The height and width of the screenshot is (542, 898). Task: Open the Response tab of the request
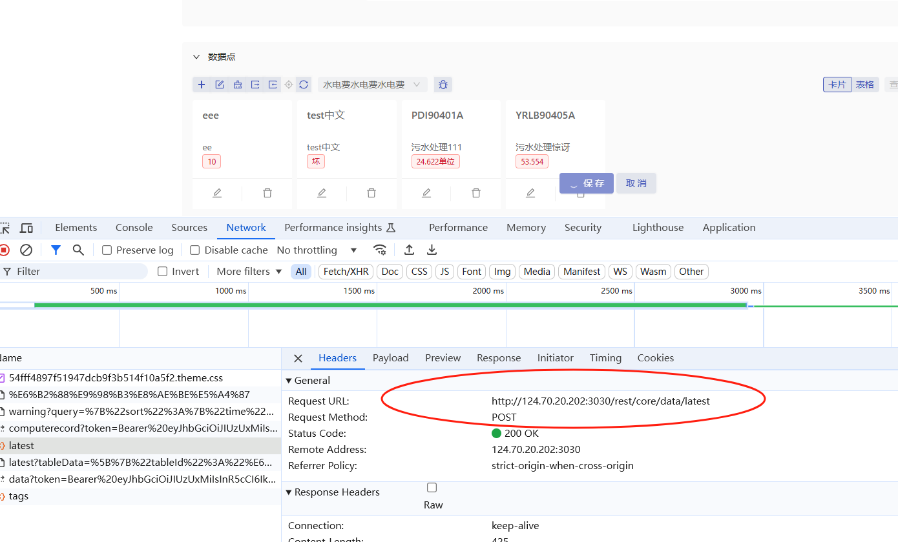(499, 358)
